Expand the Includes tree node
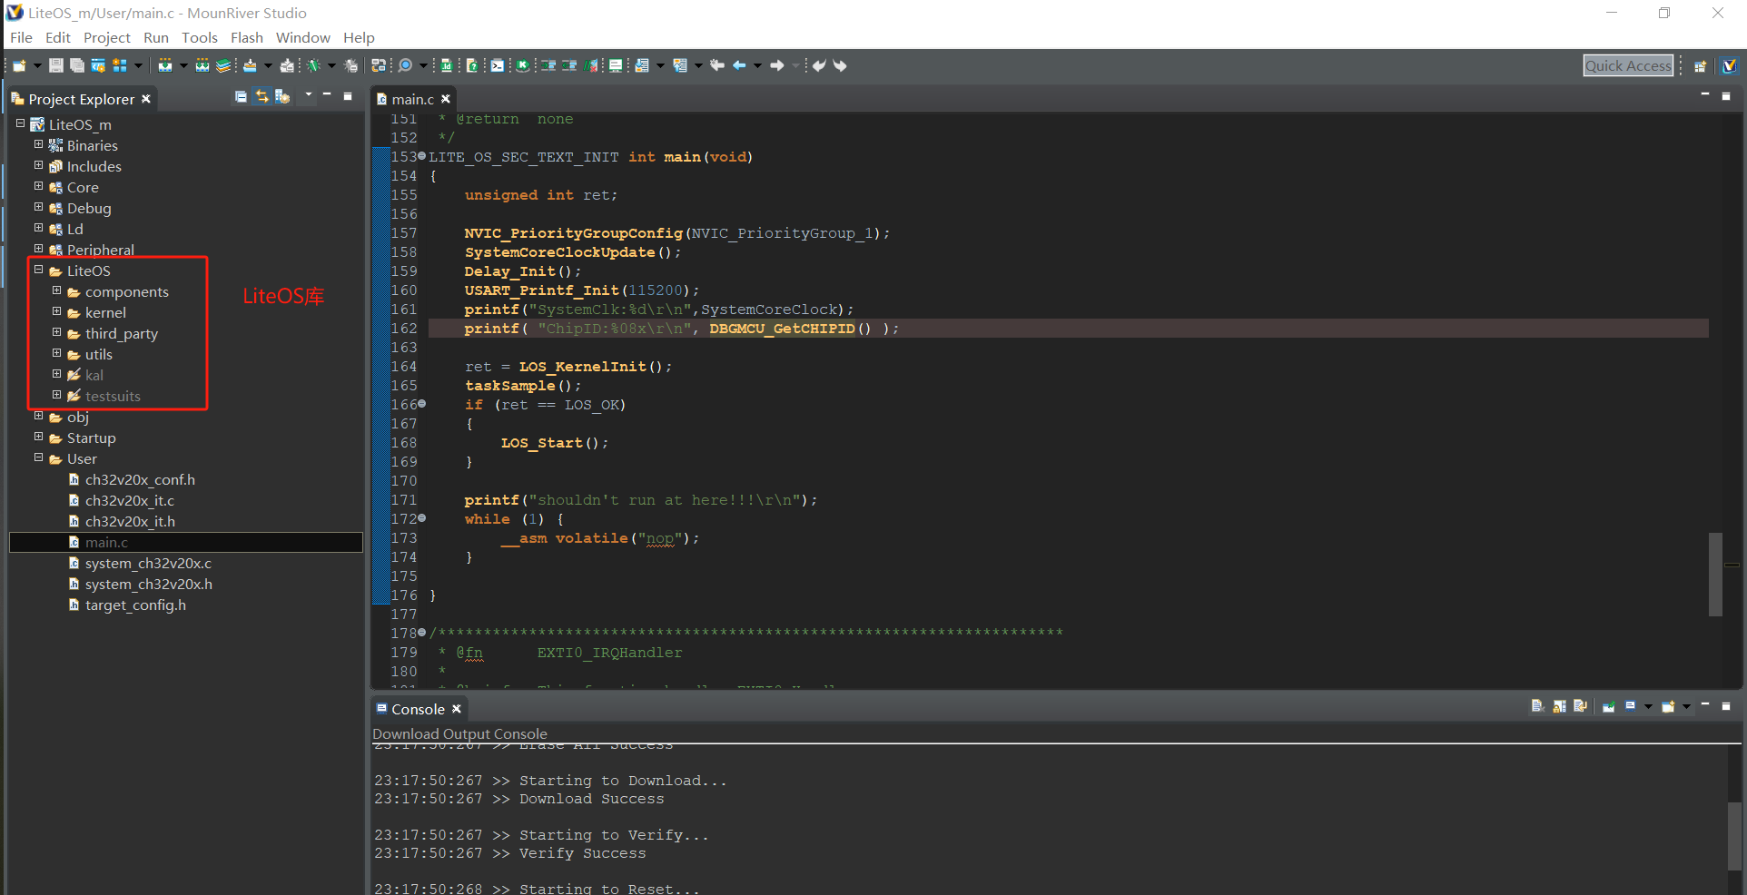This screenshot has width=1747, height=895. (38, 165)
